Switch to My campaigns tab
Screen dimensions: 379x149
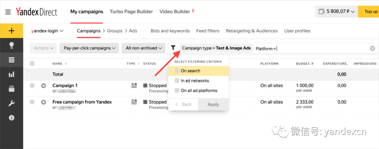coord(87,12)
